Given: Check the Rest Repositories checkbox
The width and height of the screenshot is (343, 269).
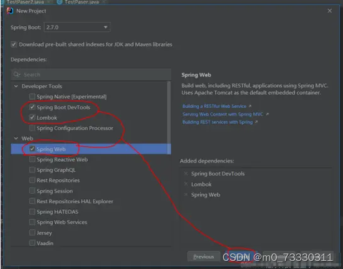Looking at the screenshot, I should coord(32,180).
